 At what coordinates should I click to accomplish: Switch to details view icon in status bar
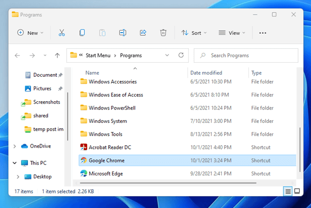288,191
